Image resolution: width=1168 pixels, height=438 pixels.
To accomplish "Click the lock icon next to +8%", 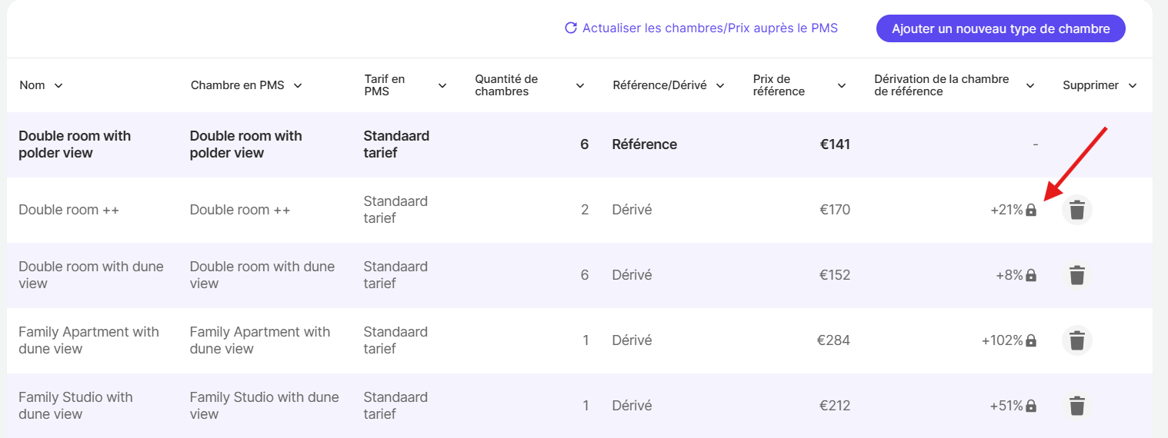I will pos(1031,275).
